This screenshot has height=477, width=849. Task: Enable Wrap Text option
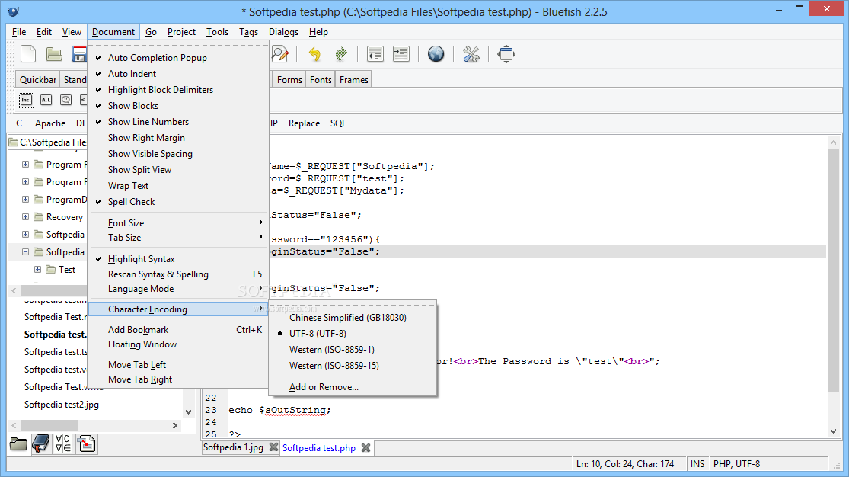[x=178, y=186]
